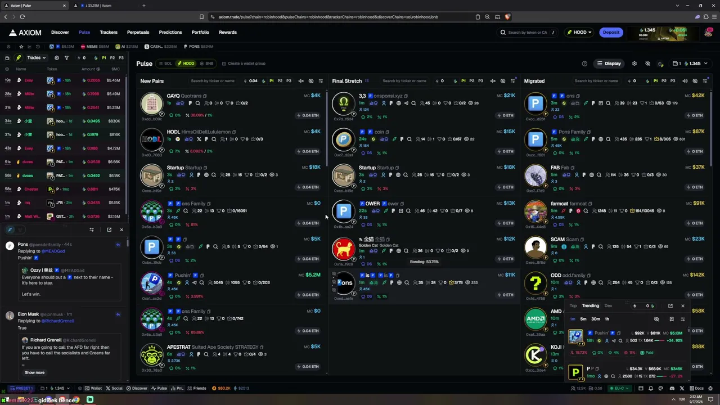The width and height of the screenshot is (720, 405).
Task: Click the Deposit button
Action: (611, 32)
